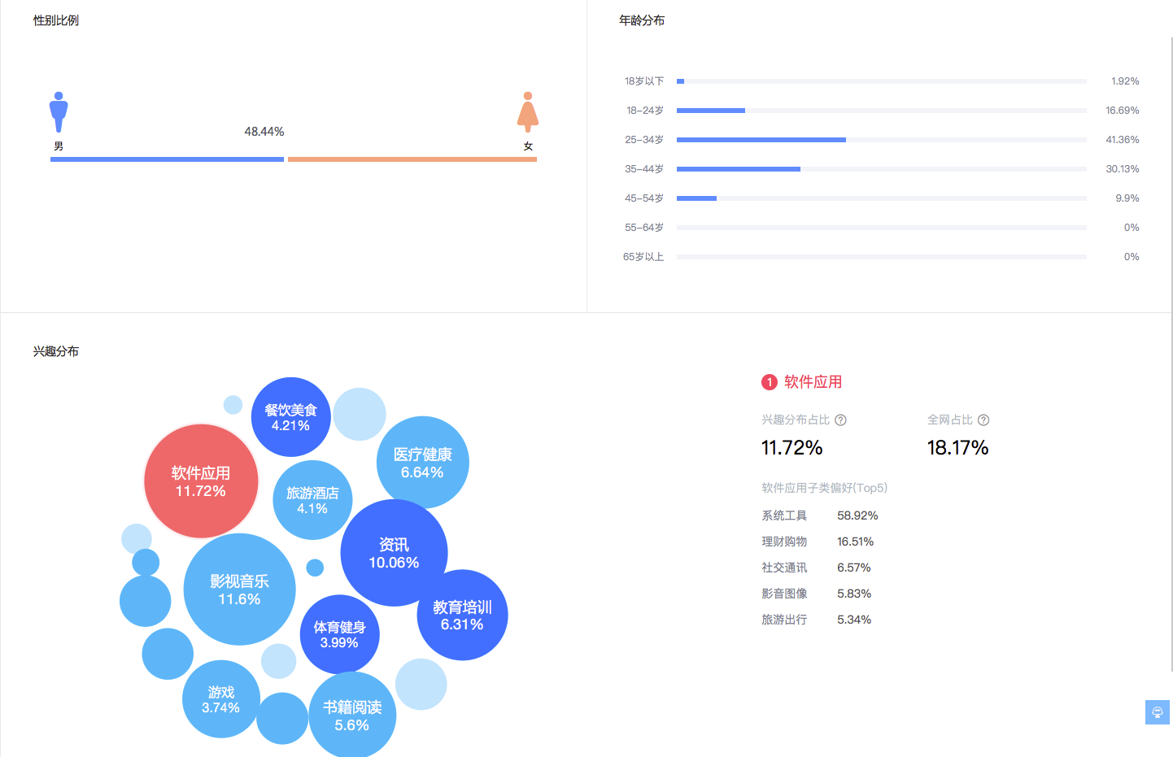Click the 11.72% interest share value
This screenshot has height=757, width=1173.
[x=792, y=448]
